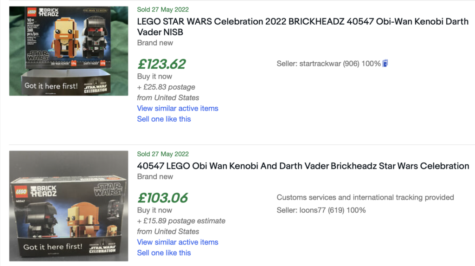Click the £123.62 sold price

tap(161, 64)
